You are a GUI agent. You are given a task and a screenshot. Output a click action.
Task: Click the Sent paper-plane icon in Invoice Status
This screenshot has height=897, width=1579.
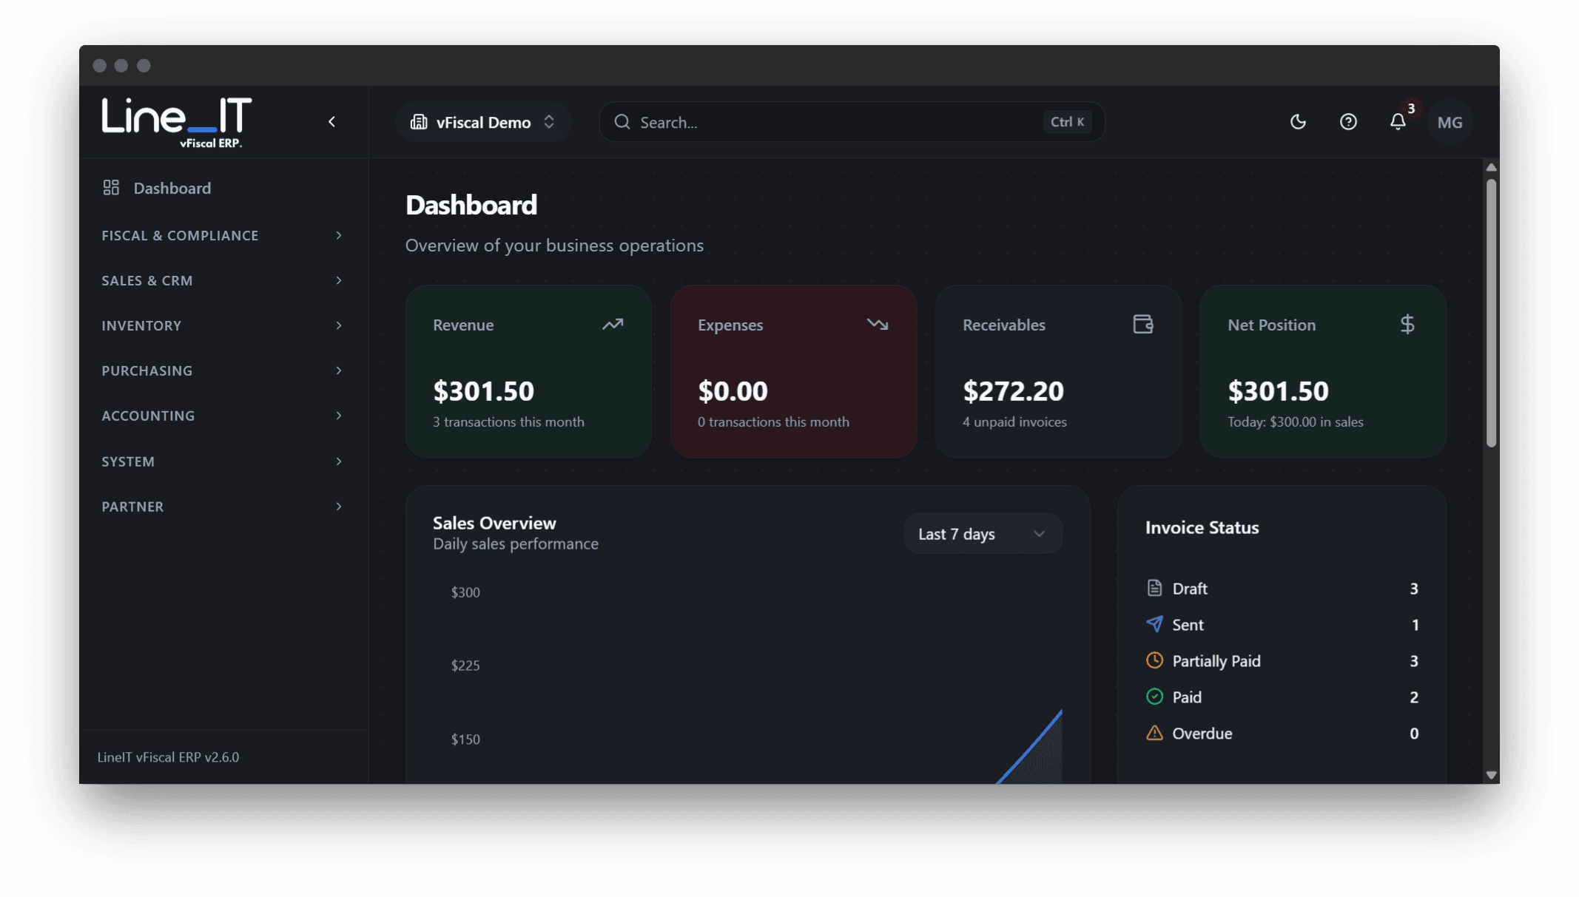[1154, 624]
